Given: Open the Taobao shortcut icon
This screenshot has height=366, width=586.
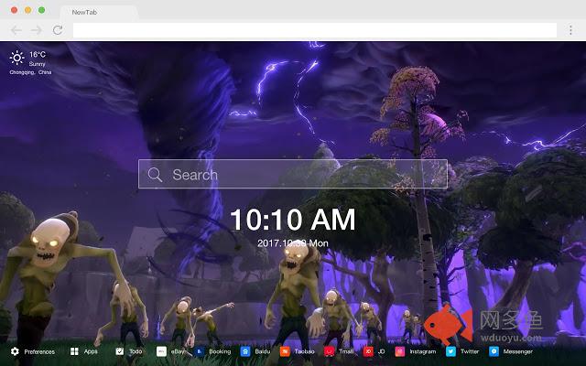Looking at the screenshot, I should [x=285, y=351].
